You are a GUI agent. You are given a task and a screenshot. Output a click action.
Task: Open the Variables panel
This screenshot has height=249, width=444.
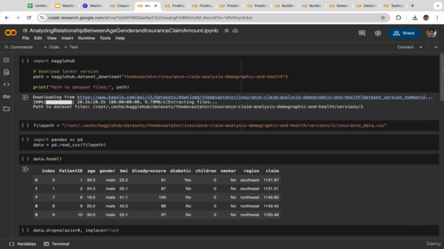pos(23,244)
